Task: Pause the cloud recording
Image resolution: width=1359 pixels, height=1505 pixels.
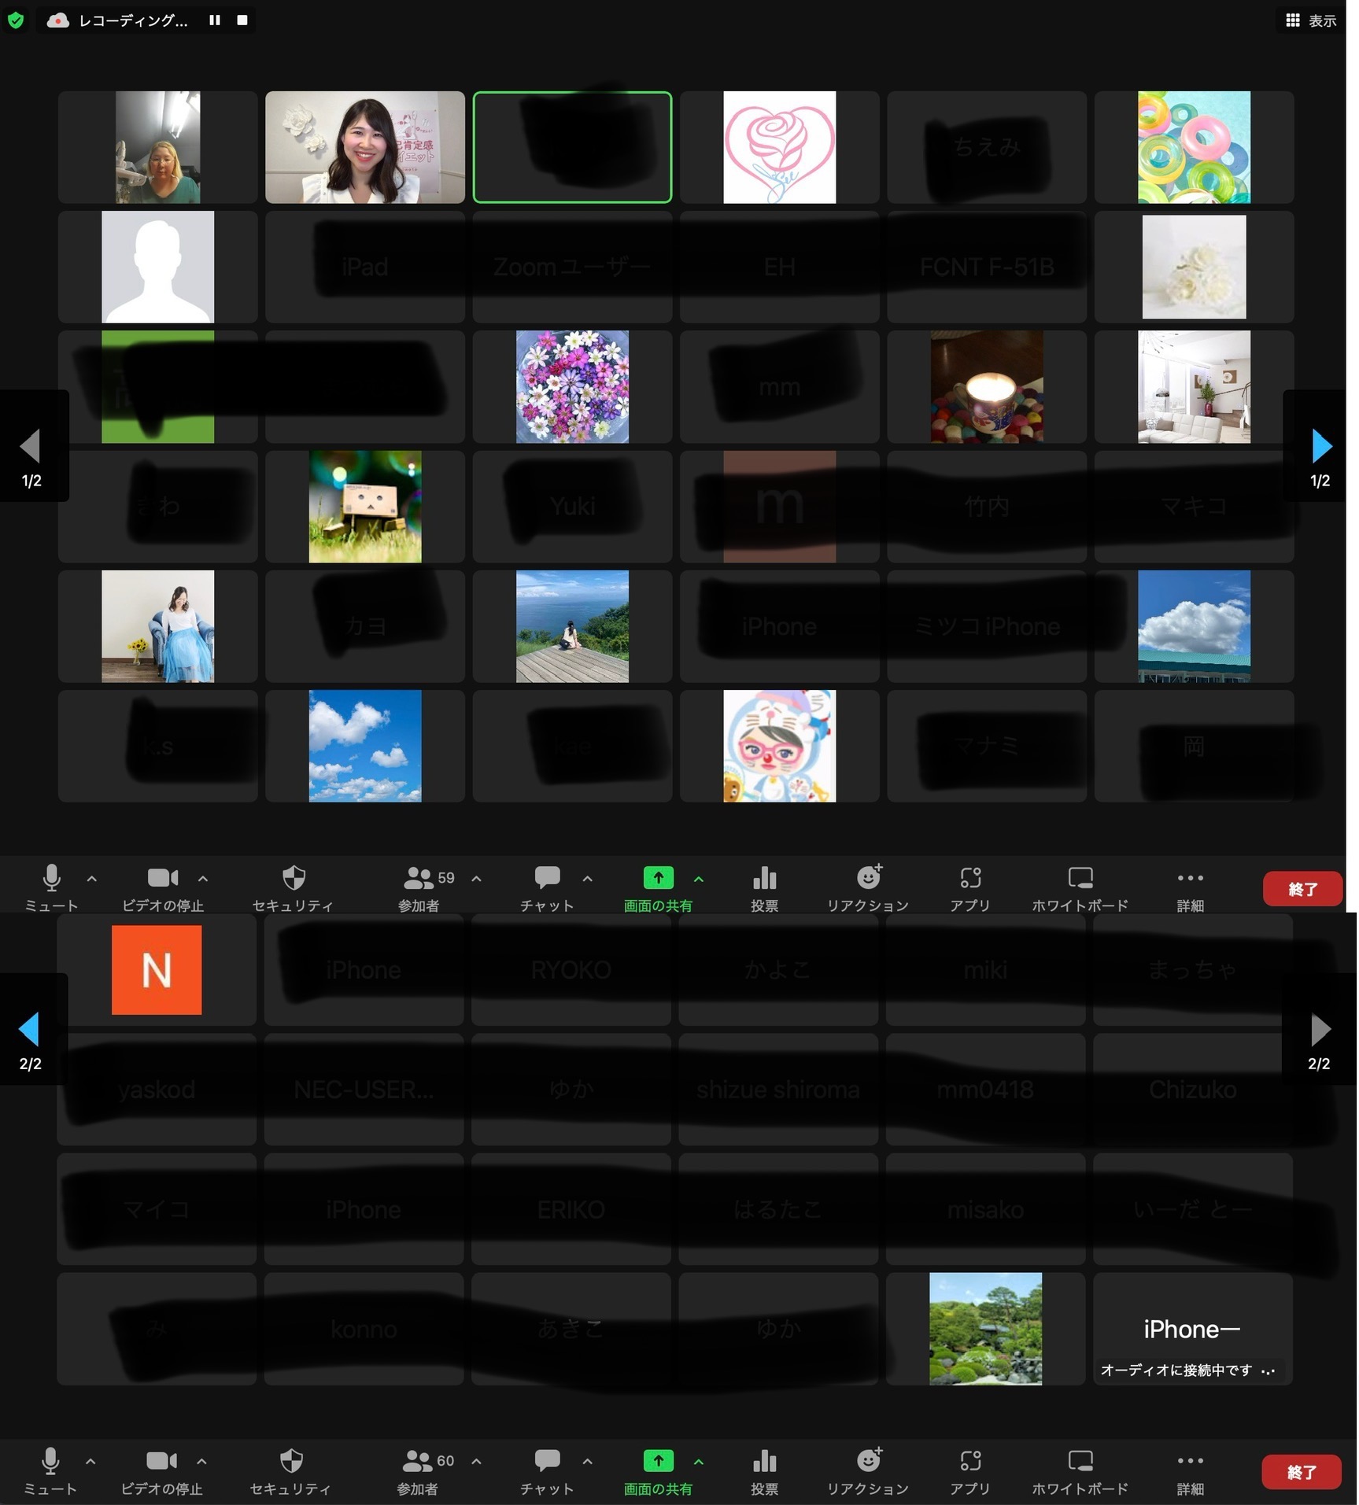Action: tap(214, 20)
